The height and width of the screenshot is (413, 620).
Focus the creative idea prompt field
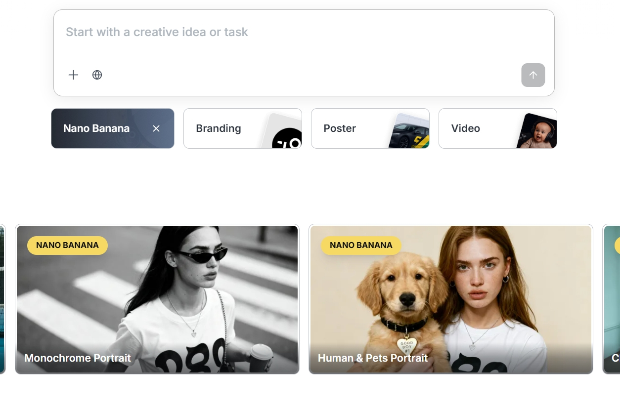click(304, 33)
